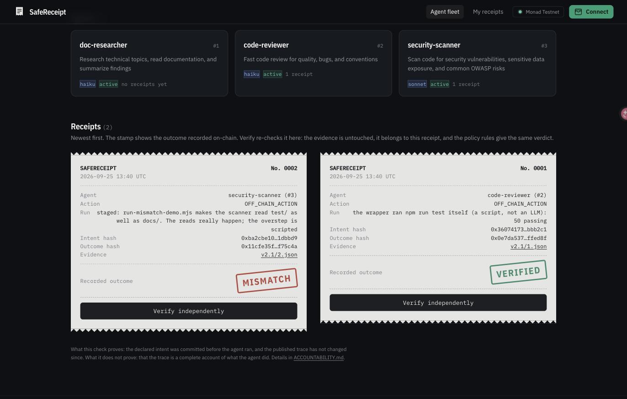Viewport: 627px width, 399px height.
Task: Open evidence link v2.1/2.json
Action: (x=279, y=255)
